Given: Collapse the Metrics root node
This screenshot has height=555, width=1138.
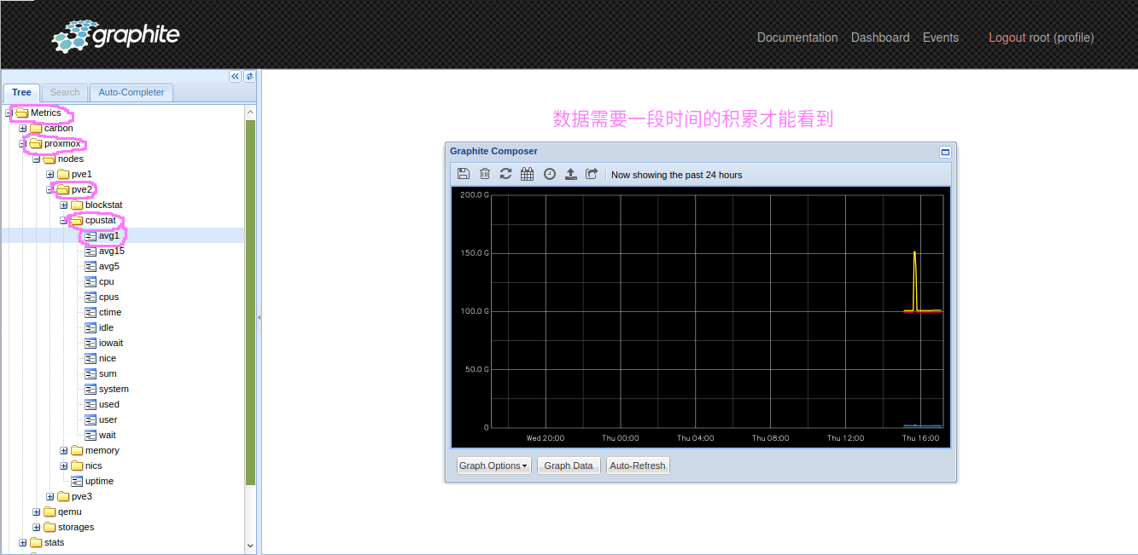Looking at the screenshot, I should (x=9, y=113).
